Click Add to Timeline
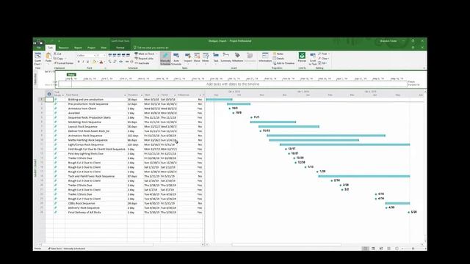 (x=283, y=63)
